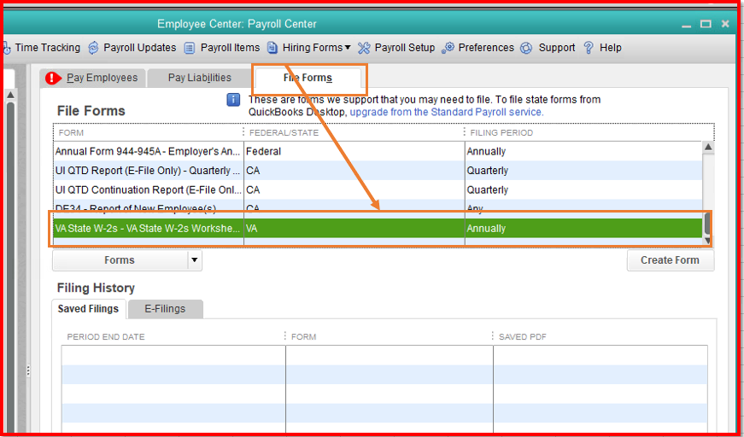Click the Payroll Updates refresh icon

coord(93,48)
